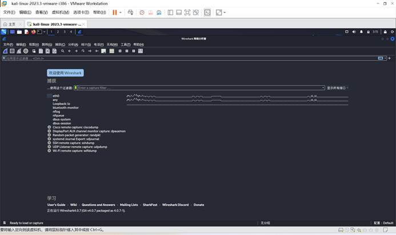
Task: Open VMware snapshot manager icon
Action: point(159,13)
